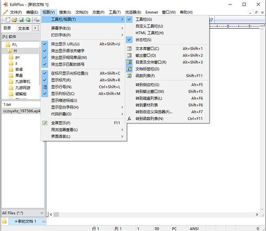Switch to the 文本库 sidebar tab

tap(23, 28)
